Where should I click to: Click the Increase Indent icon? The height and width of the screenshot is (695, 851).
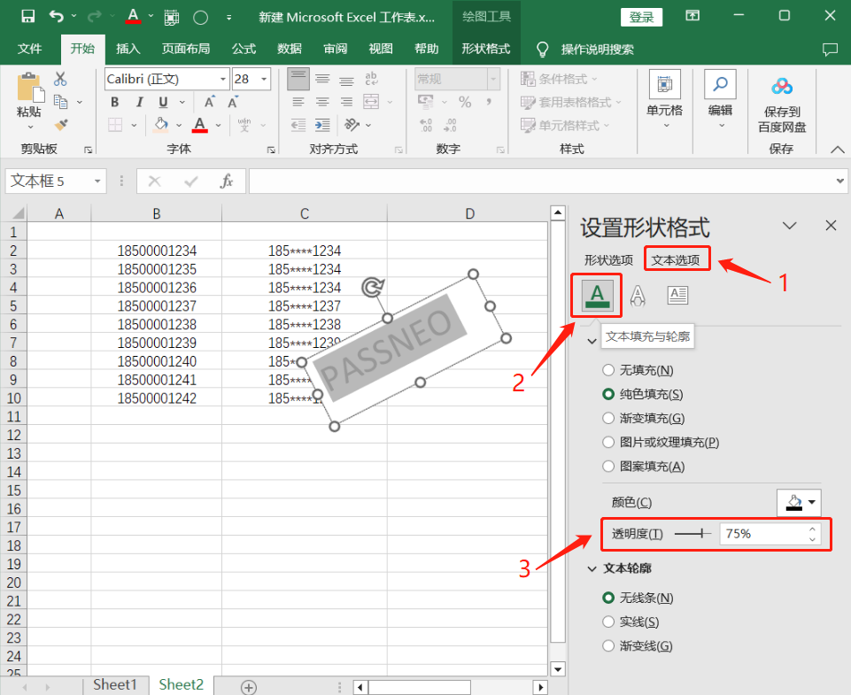(x=322, y=126)
